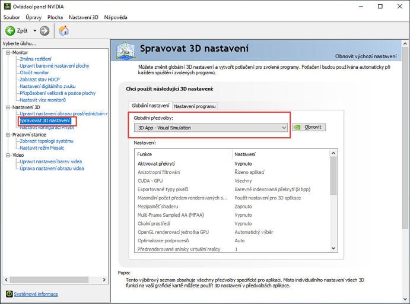Image resolution: width=410 pixels, height=304 pixels.
Task: Click the task tree left scroll arrow
Action: click(7, 280)
